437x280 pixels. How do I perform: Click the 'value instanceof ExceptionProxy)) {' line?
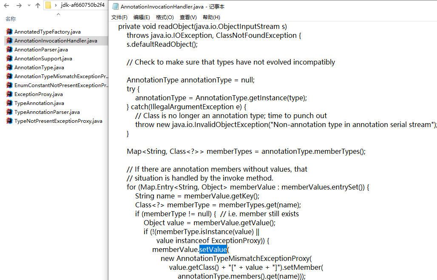point(213,240)
